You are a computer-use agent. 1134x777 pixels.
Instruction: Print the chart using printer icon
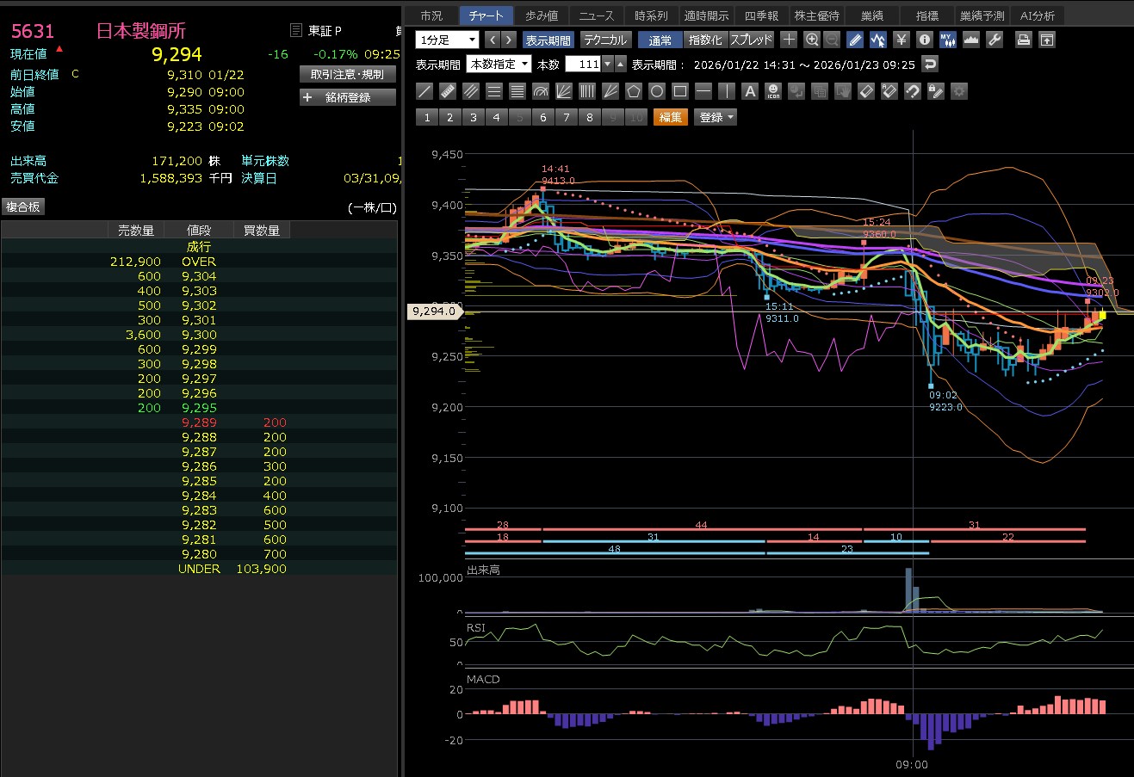click(x=1023, y=40)
